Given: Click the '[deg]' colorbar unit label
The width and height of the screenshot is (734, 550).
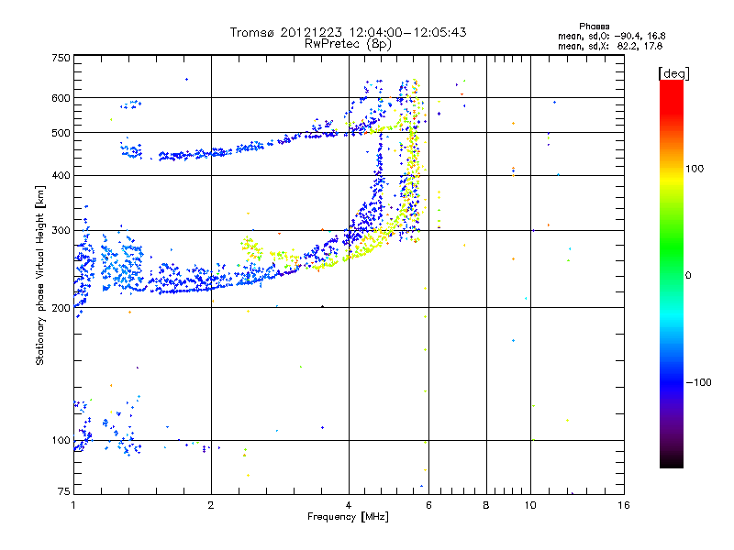Looking at the screenshot, I should point(673,73).
